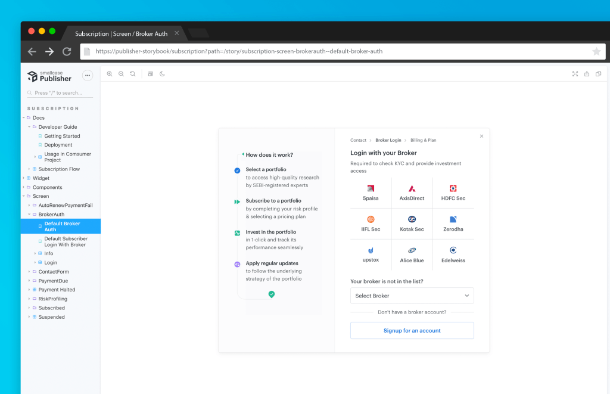Open the sidebar ellipsis menu button
Viewport: 610px width, 394px height.
(x=88, y=76)
